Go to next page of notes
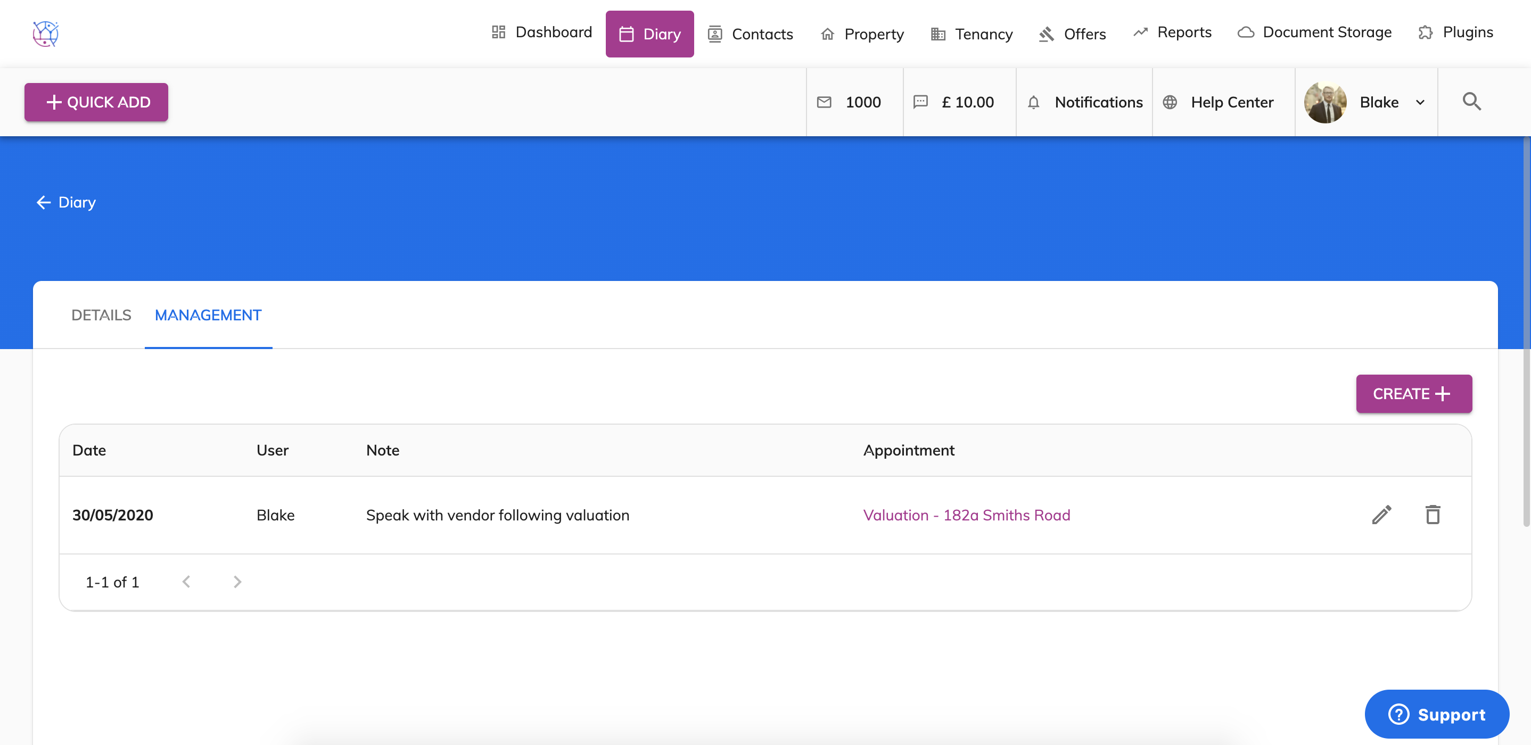 pyautogui.click(x=237, y=582)
